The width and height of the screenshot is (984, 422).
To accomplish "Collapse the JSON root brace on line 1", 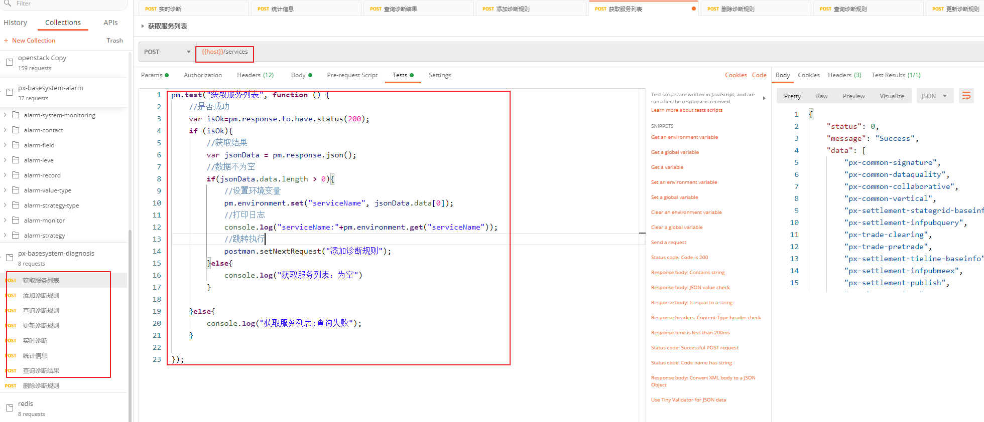I will (811, 114).
